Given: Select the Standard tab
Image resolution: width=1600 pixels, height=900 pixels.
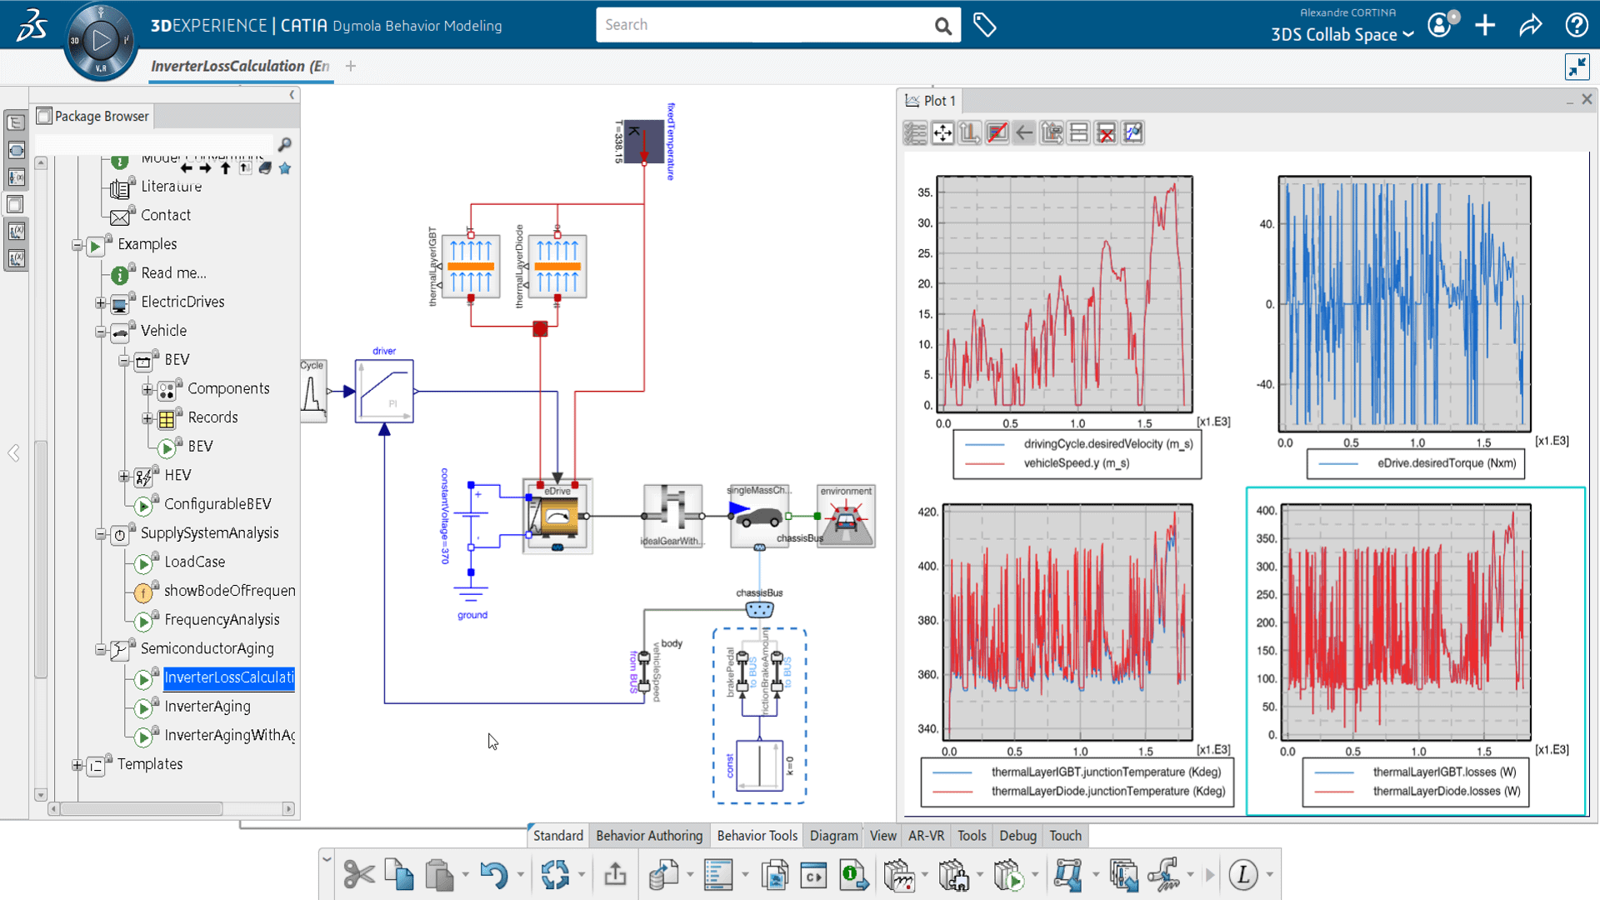Looking at the screenshot, I should [x=557, y=836].
